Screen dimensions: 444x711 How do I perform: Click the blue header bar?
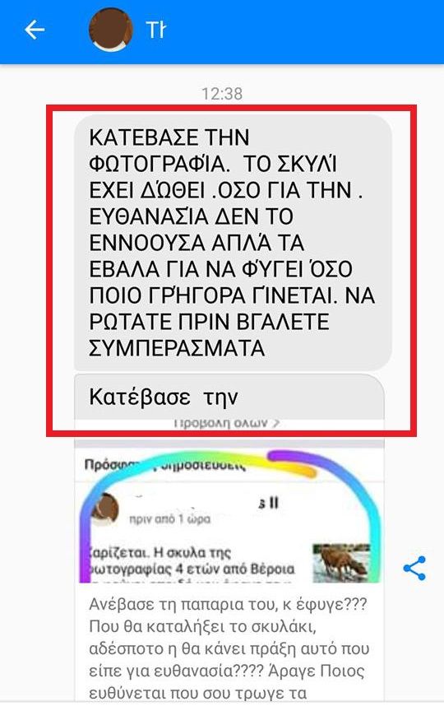pos(222,32)
